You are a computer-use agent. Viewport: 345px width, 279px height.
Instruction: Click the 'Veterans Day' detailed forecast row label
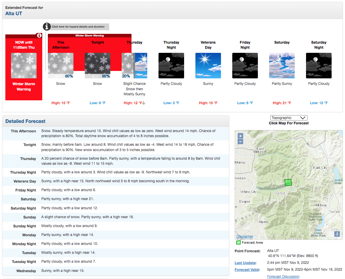tap(25, 181)
